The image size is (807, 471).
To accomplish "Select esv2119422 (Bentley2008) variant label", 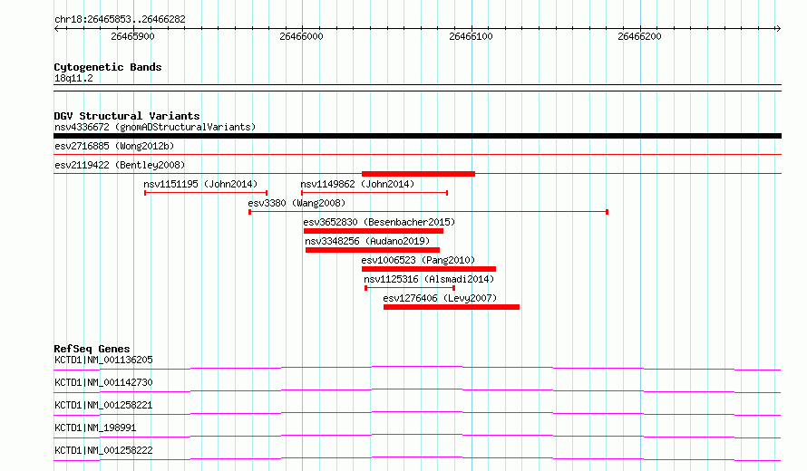I will coord(120,165).
